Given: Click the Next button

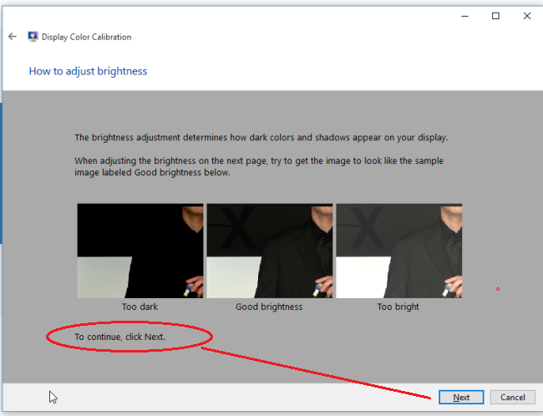Looking at the screenshot, I should point(461,397).
